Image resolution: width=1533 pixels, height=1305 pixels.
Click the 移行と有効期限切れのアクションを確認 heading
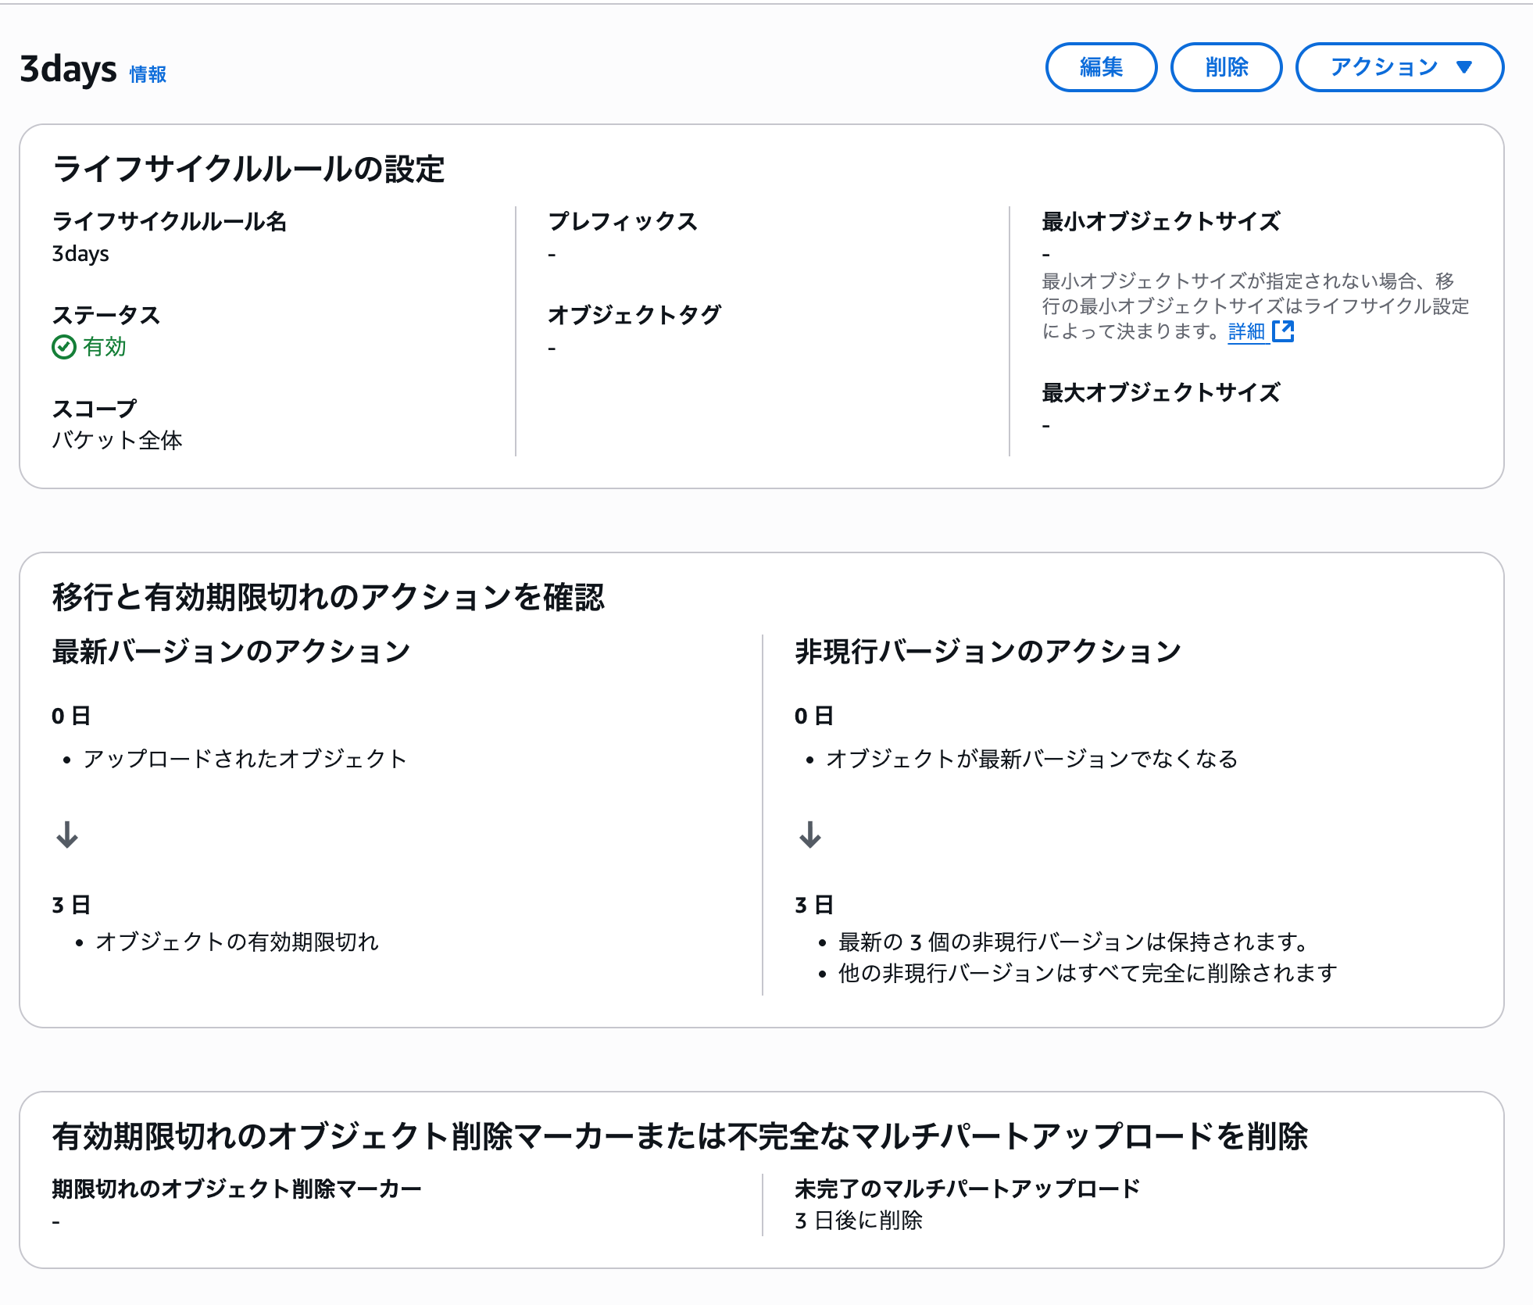[x=328, y=597]
